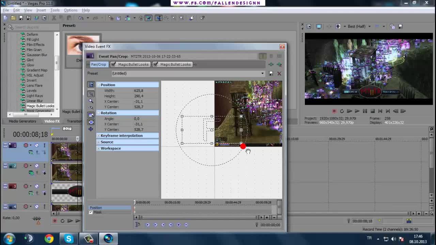
Task: Mute track 2 in the timeline
Action: coord(36,166)
